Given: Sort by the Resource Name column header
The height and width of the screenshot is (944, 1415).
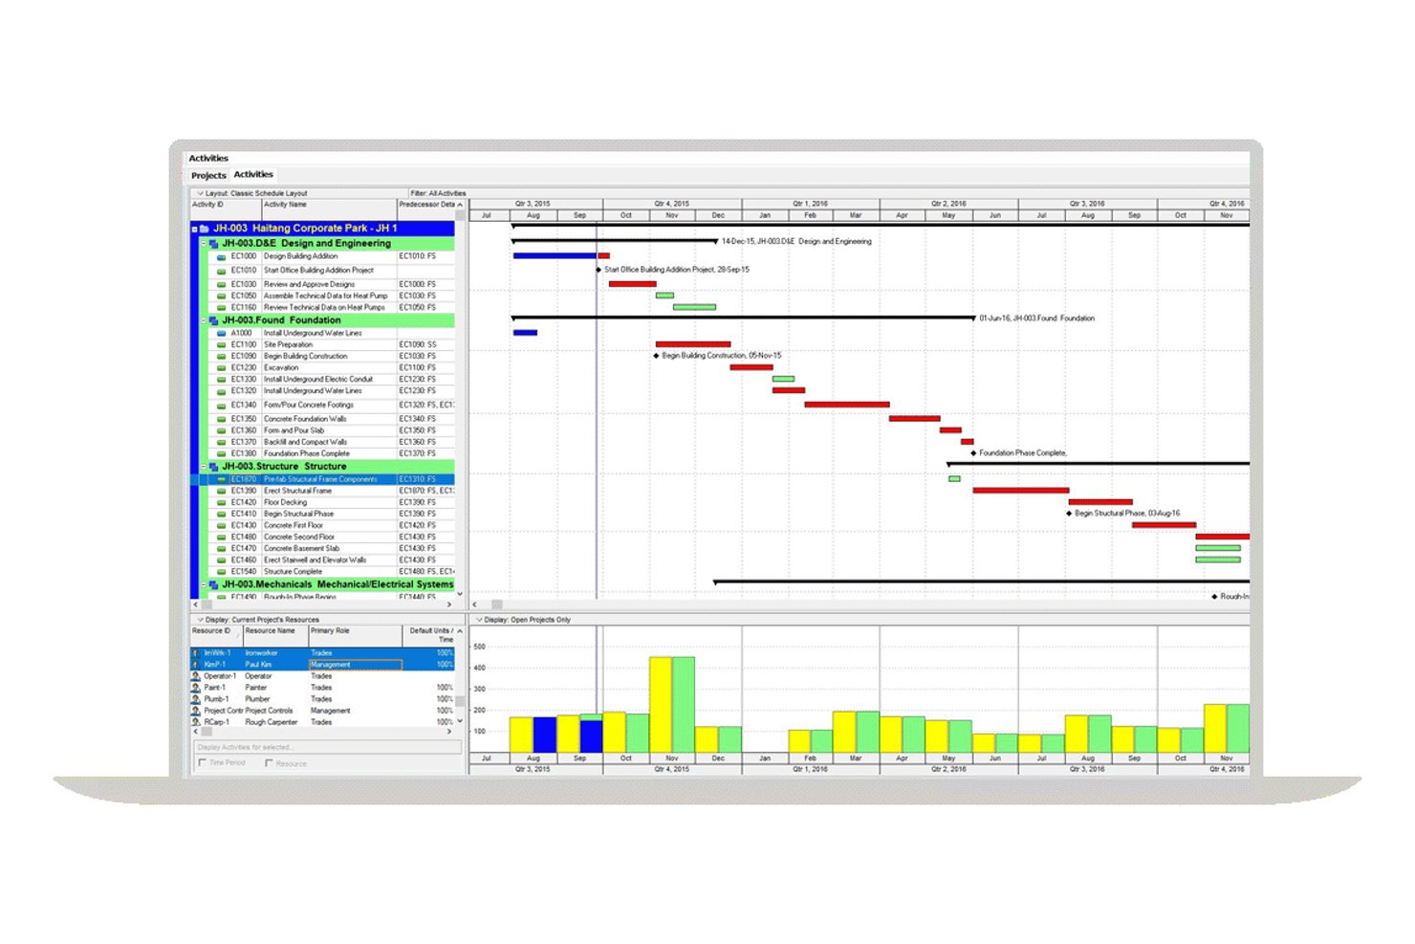Looking at the screenshot, I should click(x=274, y=635).
